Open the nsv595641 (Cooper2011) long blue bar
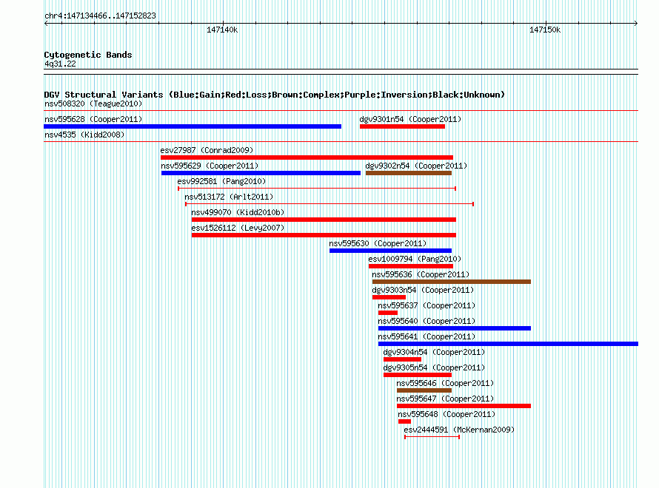Viewport: 659px width, 488px height. pyautogui.click(x=508, y=344)
